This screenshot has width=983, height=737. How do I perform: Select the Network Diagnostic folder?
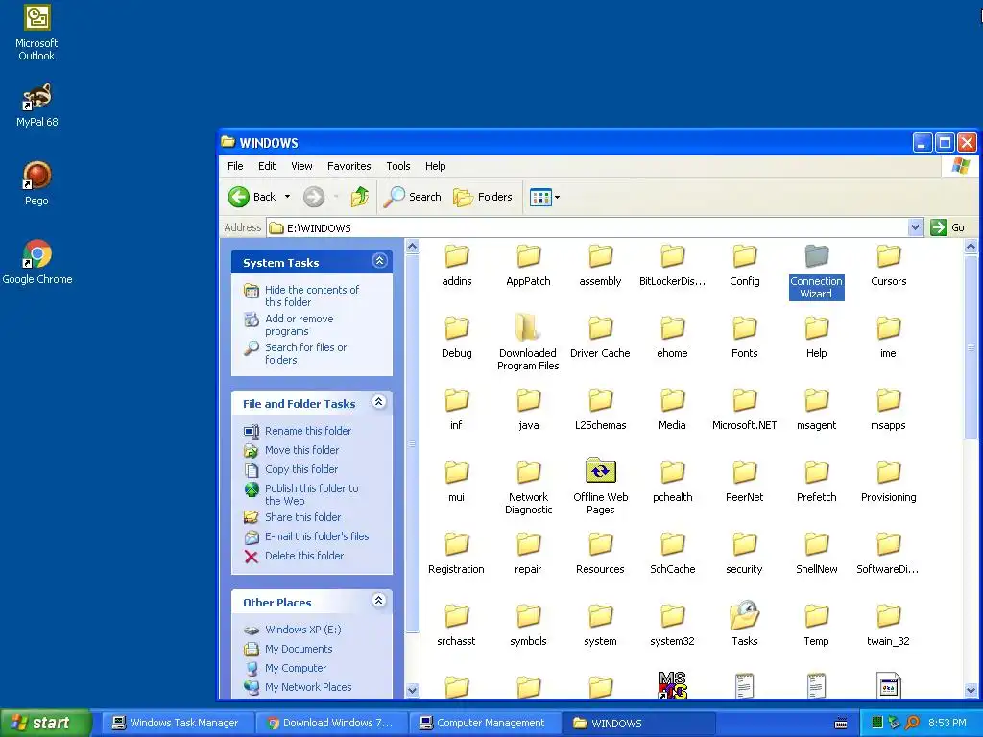529,487
